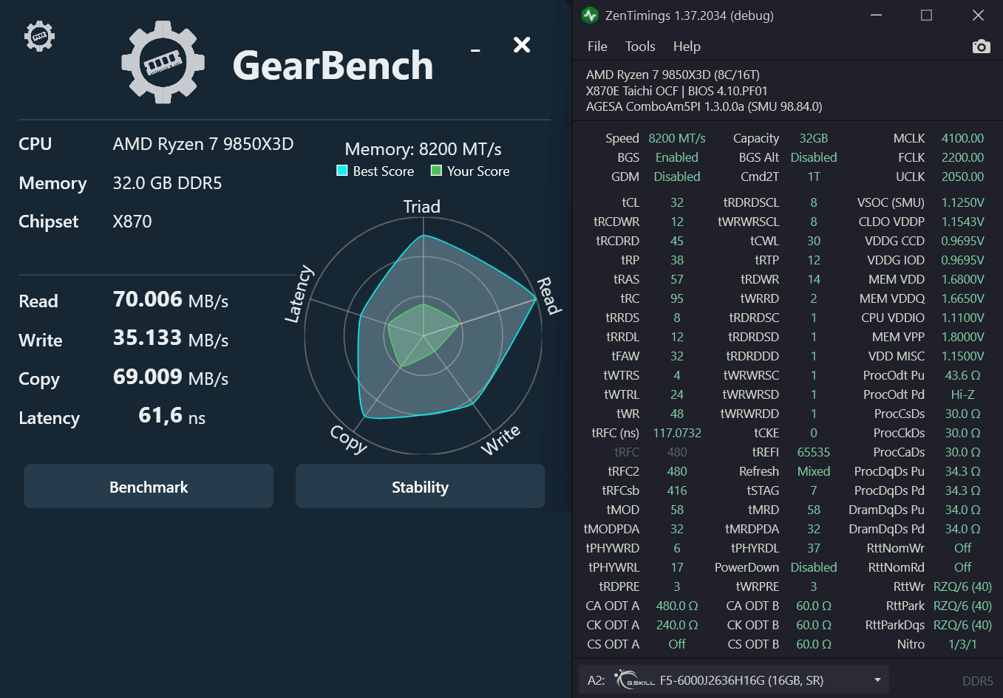Viewport: 1003px width, 698px height.
Task: Toggle the Best Score legend checkbox
Action: [340, 171]
